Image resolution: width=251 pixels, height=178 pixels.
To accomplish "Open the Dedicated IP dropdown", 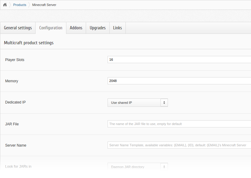I will click(138, 103).
